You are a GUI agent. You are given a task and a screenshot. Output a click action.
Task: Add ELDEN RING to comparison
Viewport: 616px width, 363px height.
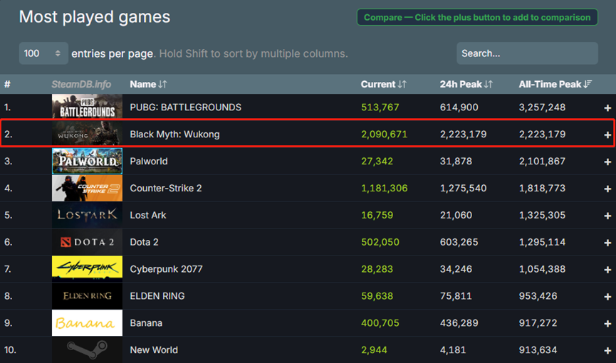pos(607,297)
